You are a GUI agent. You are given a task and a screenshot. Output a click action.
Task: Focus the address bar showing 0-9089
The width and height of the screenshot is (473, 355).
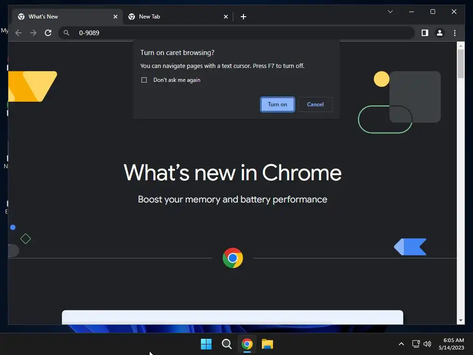coord(236,33)
